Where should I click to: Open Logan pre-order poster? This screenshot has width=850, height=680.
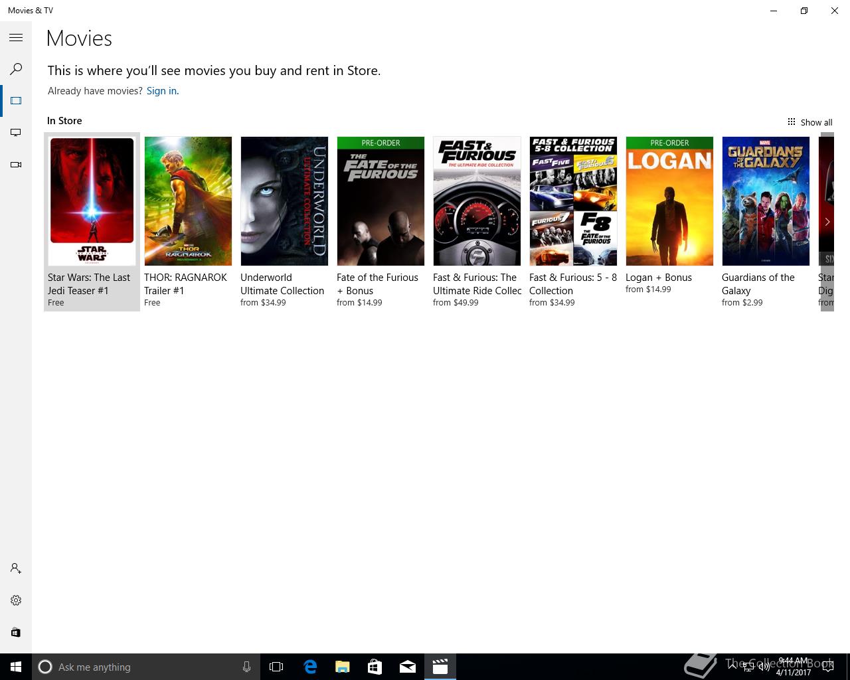(x=669, y=201)
